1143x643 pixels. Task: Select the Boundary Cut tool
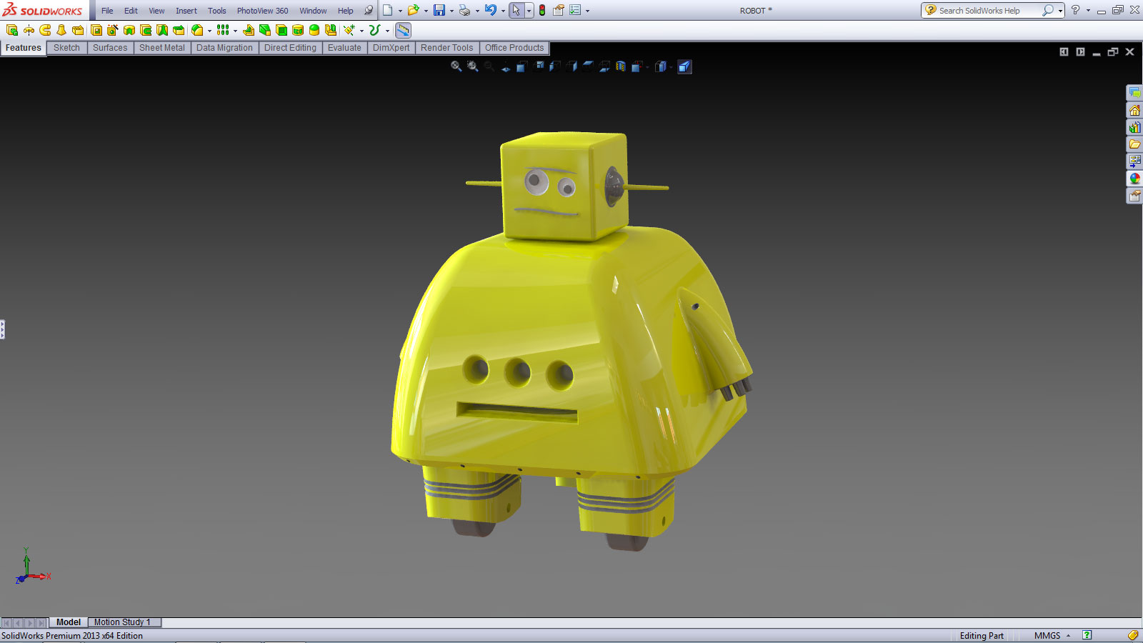click(x=179, y=30)
